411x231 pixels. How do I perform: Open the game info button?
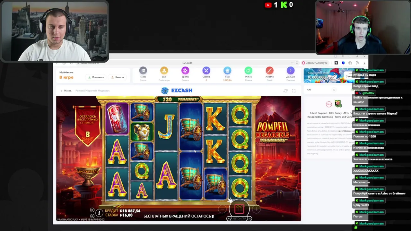[99, 213]
